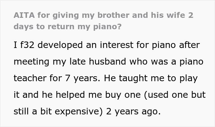Click the word "expensive)" in the last line
Viewport: 215px width, 127px height.
pyautogui.click(x=78, y=112)
